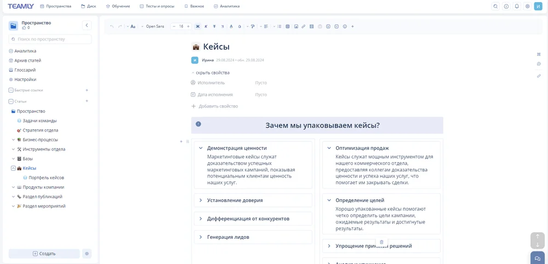Collapse the Быстрые ссылки section
The width and height of the screenshot is (548, 264).
pos(11,90)
